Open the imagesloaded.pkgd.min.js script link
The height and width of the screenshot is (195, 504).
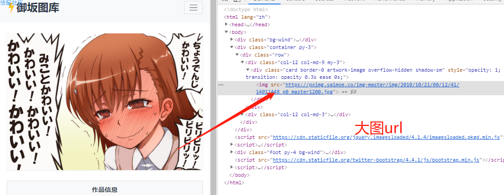tap(386, 138)
